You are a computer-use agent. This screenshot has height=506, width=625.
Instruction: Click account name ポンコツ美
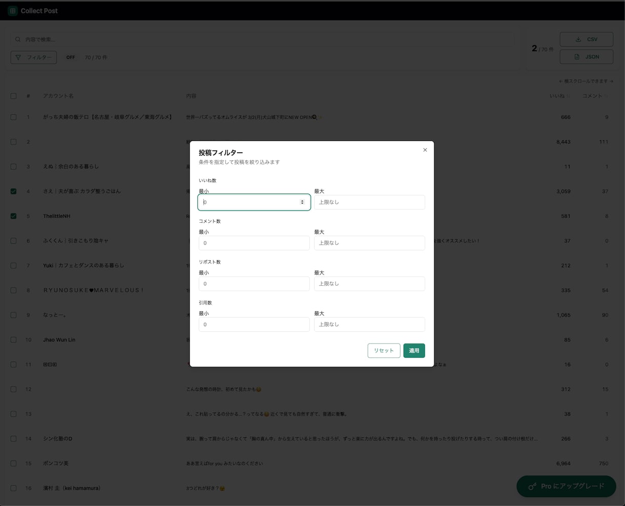[x=56, y=463]
